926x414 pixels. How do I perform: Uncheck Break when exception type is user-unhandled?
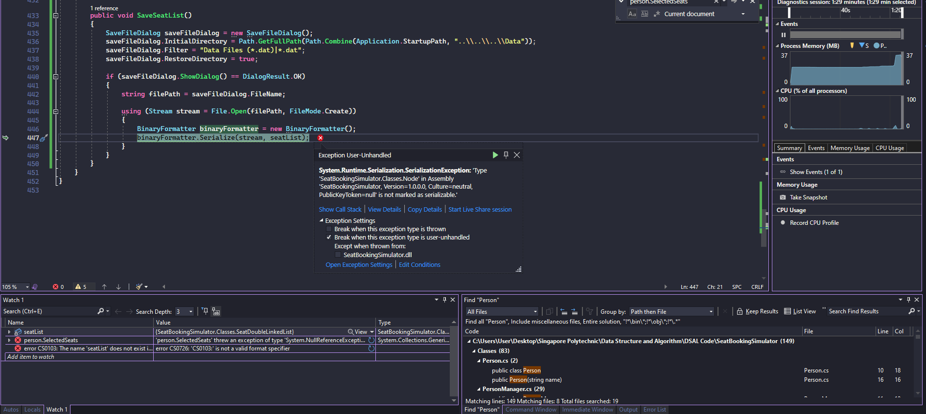pos(329,238)
